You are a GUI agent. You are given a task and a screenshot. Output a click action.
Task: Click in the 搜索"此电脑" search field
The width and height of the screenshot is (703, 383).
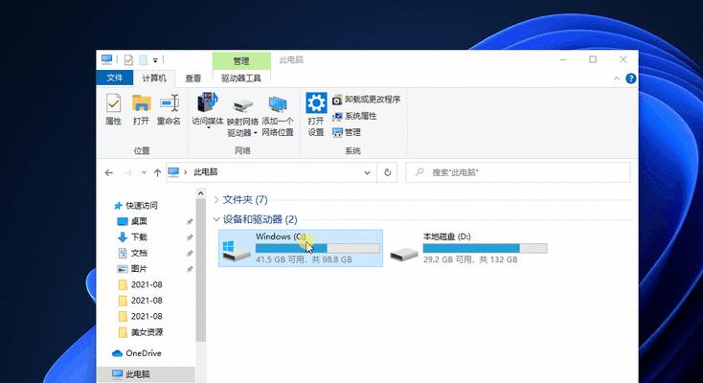518,172
